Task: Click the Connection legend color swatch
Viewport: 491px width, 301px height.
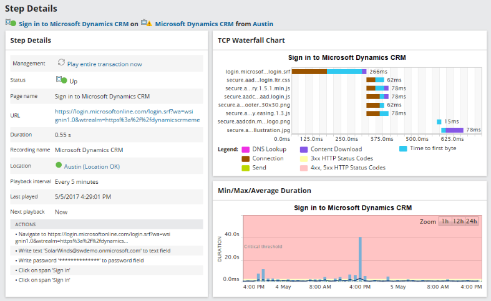Action: click(245, 158)
